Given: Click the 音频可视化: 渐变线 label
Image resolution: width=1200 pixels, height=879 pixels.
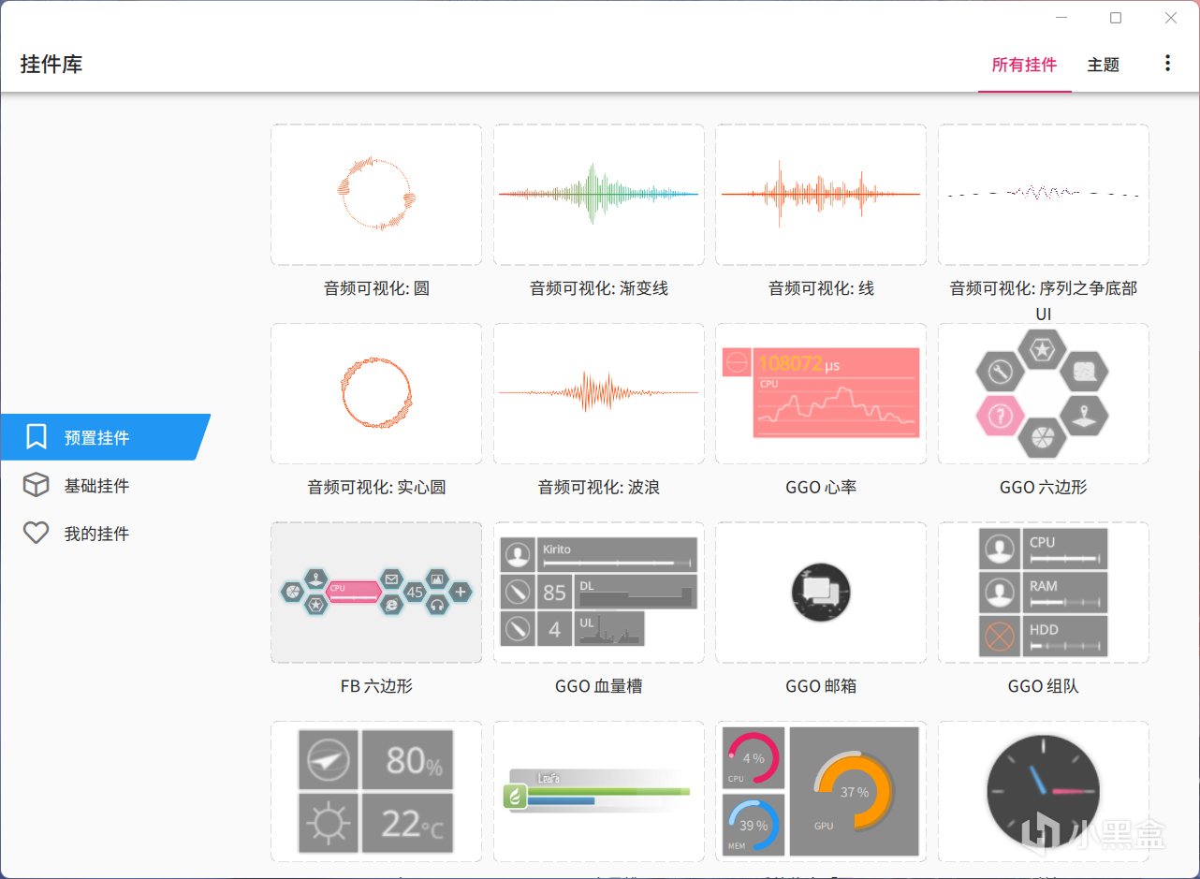Looking at the screenshot, I should pos(599,288).
